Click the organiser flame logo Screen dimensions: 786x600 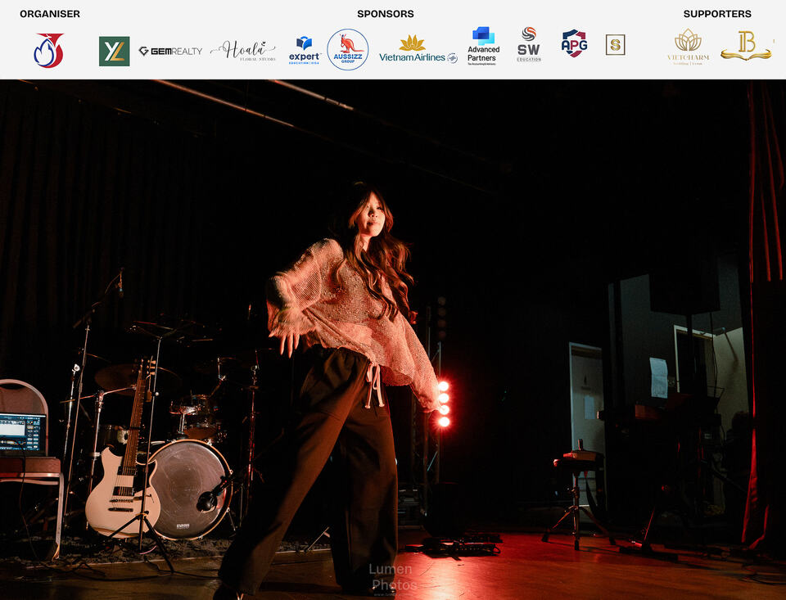click(48, 51)
